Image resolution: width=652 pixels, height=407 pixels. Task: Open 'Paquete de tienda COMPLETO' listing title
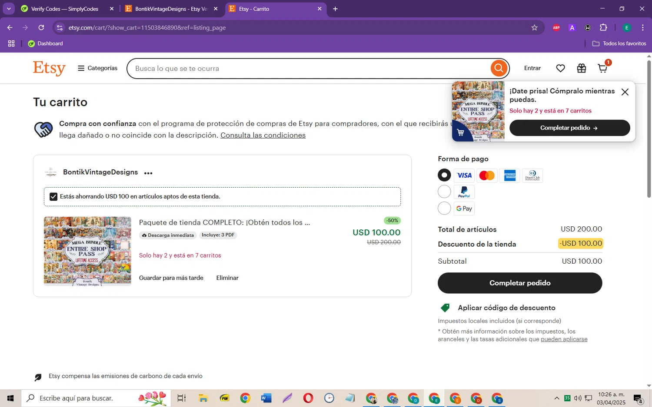(224, 222)
